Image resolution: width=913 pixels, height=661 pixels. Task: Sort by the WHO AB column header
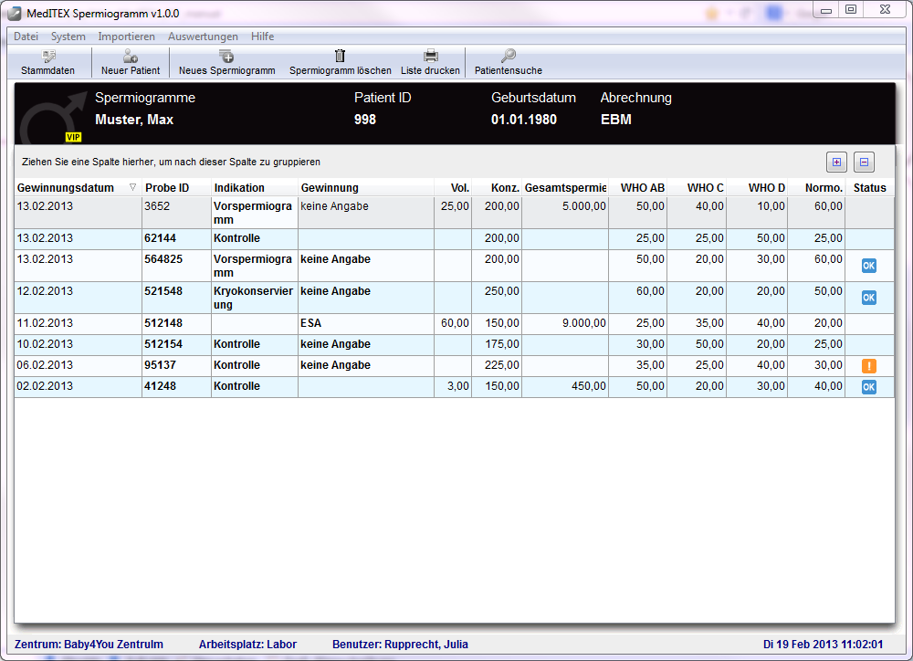pyautogui.click(x=638, y=187)
